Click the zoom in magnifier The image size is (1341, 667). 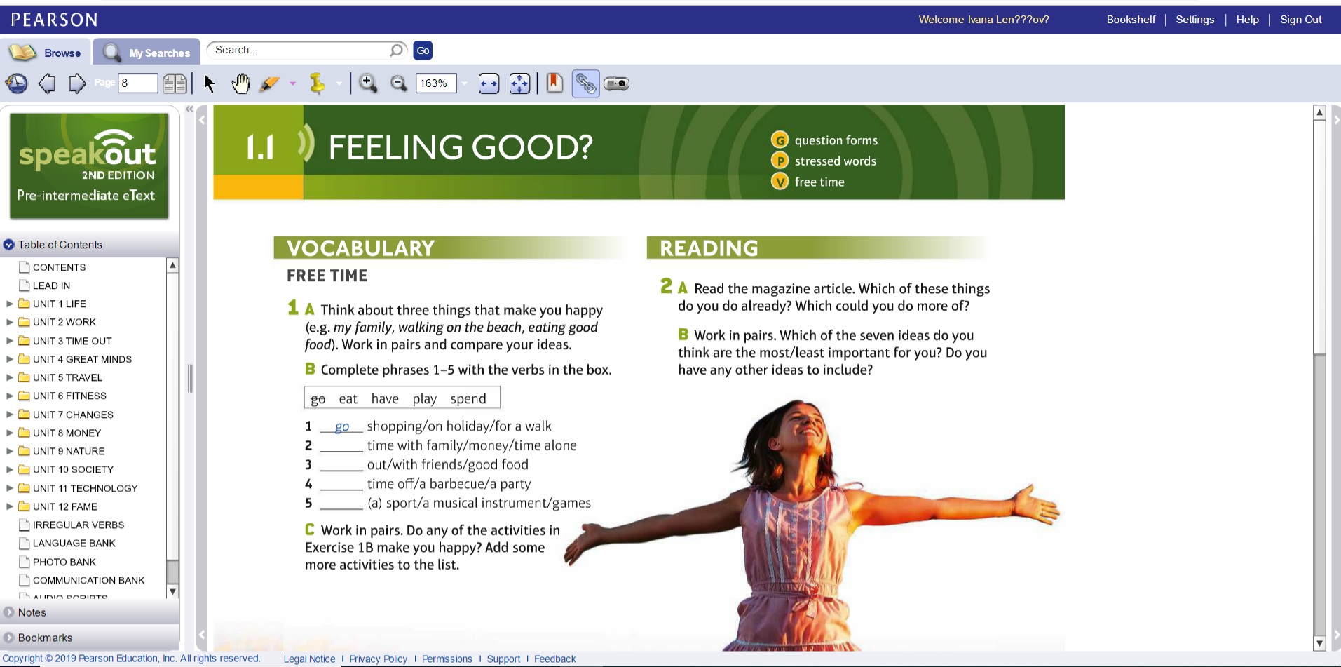pyautogui.click(x=368, y=84)
